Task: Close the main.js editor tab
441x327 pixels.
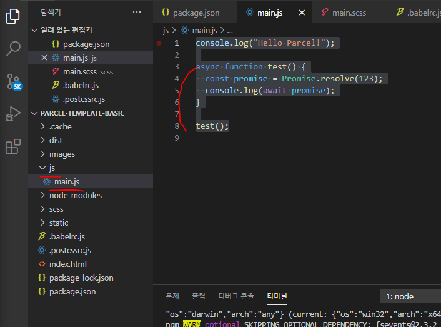Action: click(302, 13)
